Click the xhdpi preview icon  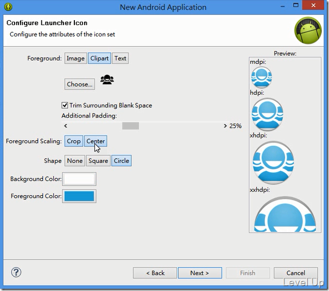(273, 163)
